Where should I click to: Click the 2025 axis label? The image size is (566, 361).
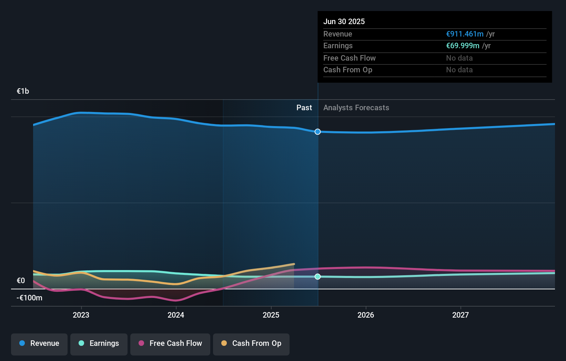click(x=271, y=314)
